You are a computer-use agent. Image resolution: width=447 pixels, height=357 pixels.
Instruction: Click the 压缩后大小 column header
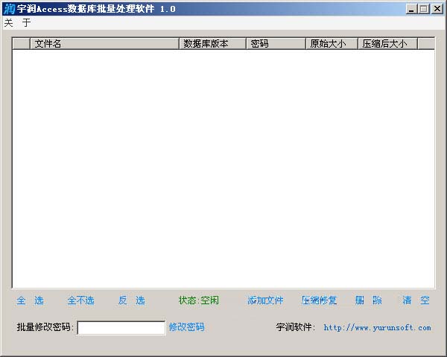tap(387, 44)
